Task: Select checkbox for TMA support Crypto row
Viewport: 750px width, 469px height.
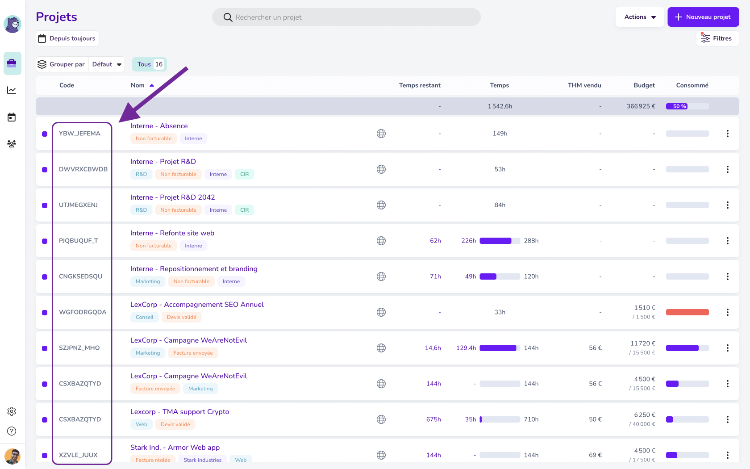Action: tap(45, 420)
